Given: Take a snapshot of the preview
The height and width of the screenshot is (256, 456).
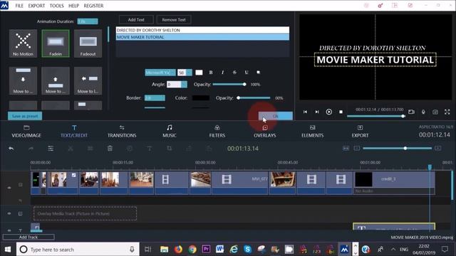Looking at the screenshot, I should [435, 112].
